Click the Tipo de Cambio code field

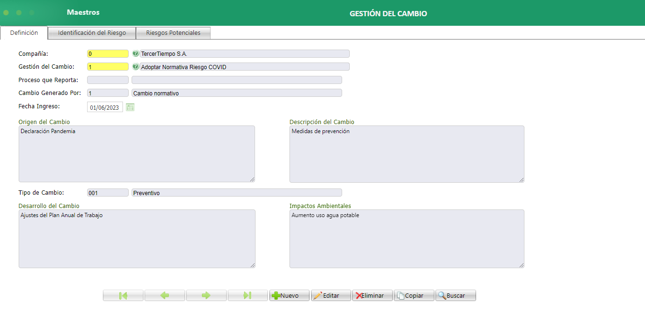point(108,193)
